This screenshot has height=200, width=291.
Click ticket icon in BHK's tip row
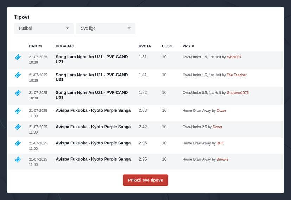(x=18, y=143)
